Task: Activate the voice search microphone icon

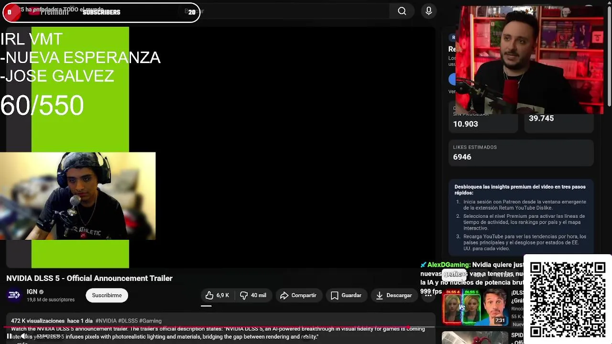Action: click(429, 11)
